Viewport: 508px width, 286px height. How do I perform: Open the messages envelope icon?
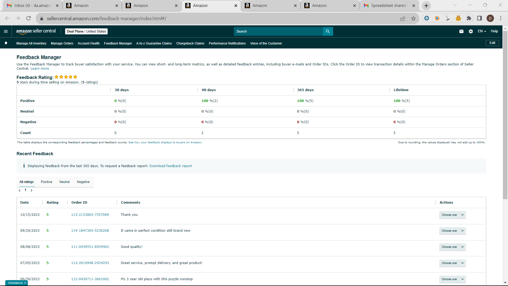tap(461, 31)
